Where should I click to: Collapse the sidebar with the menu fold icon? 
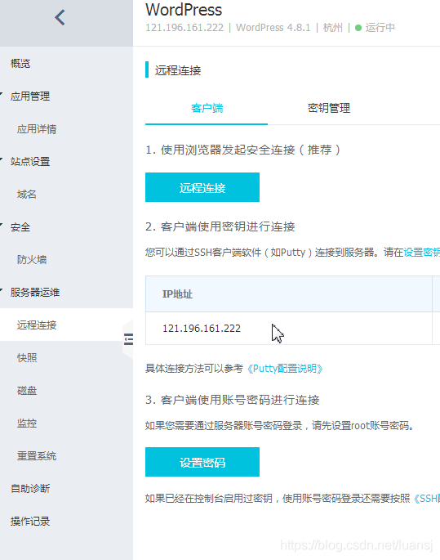point(128,339)
